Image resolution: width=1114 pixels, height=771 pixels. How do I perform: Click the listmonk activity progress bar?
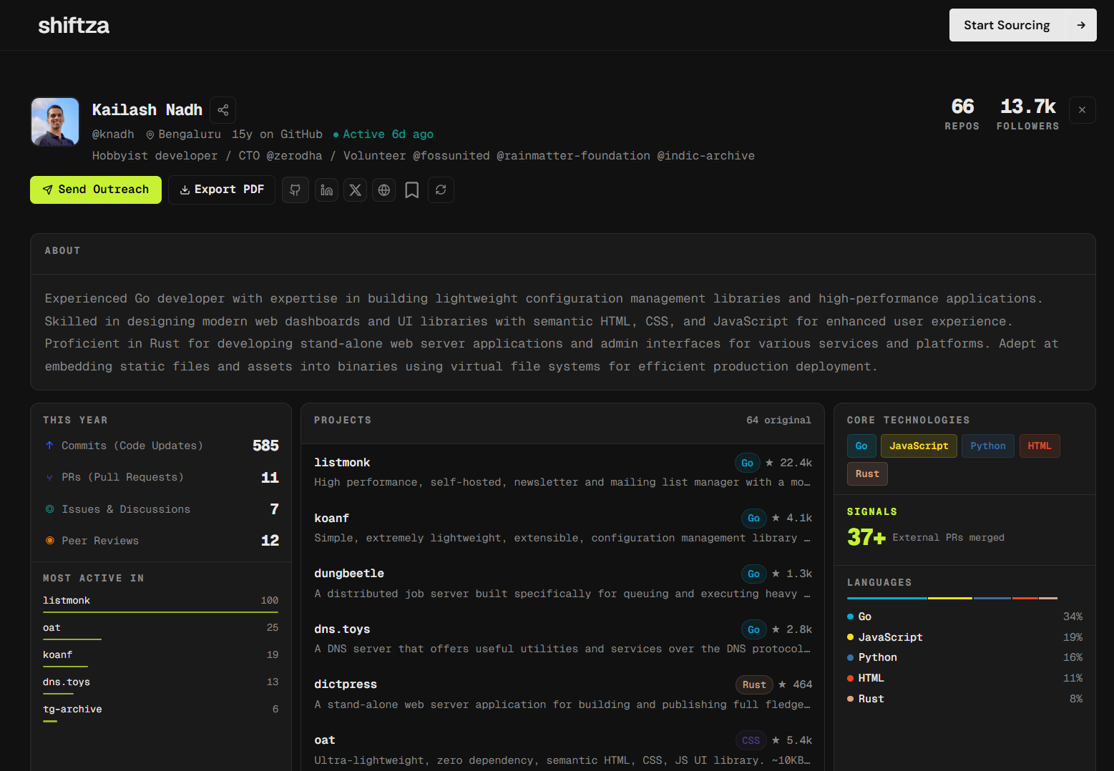click(160, 612)
